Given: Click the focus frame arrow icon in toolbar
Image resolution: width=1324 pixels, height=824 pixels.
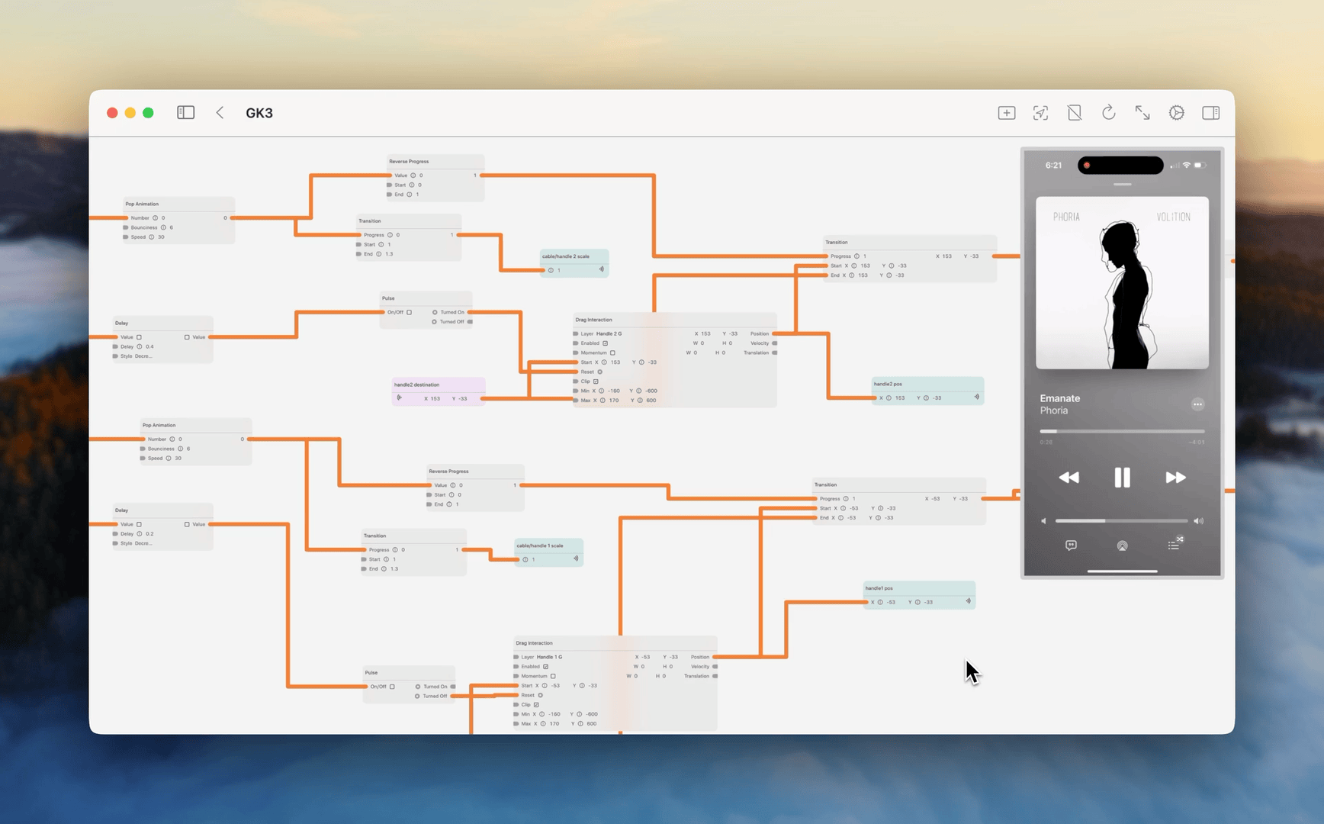Looking at the screenshot, I should click(x=1040, y=113).
